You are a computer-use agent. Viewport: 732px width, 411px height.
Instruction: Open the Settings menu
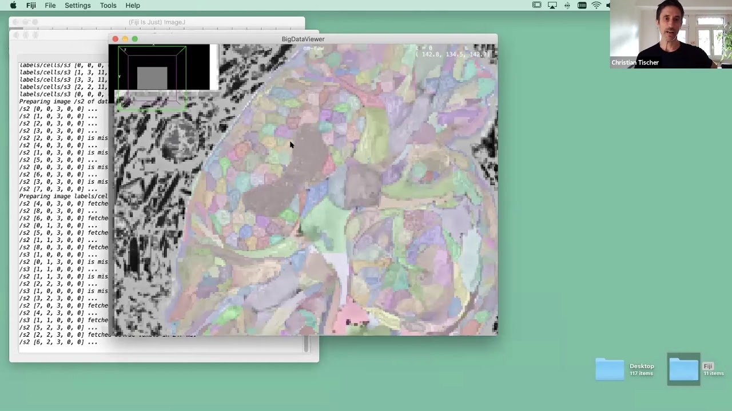78,5
